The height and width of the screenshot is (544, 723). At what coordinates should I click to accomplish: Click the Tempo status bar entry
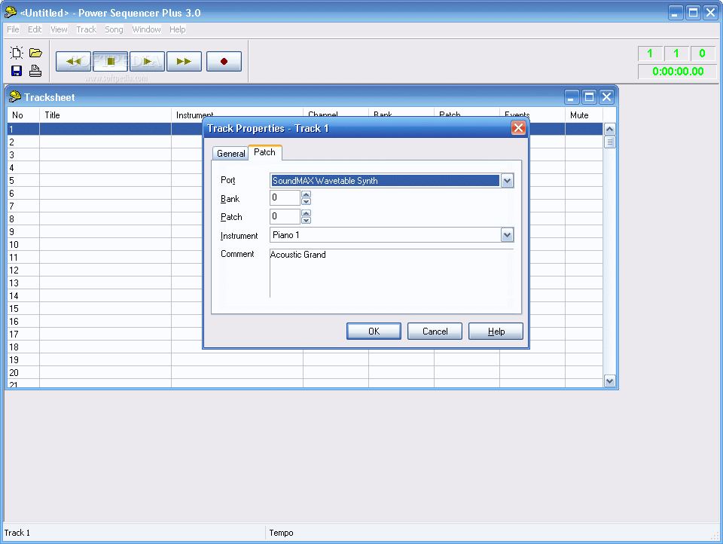tap(281, 533)
